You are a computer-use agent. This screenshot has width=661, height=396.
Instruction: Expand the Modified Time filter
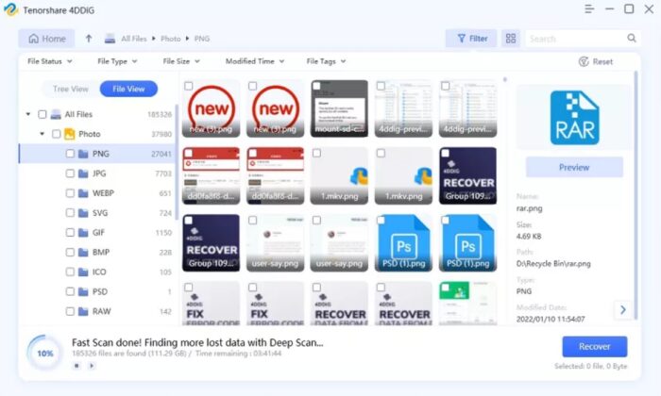255,61
